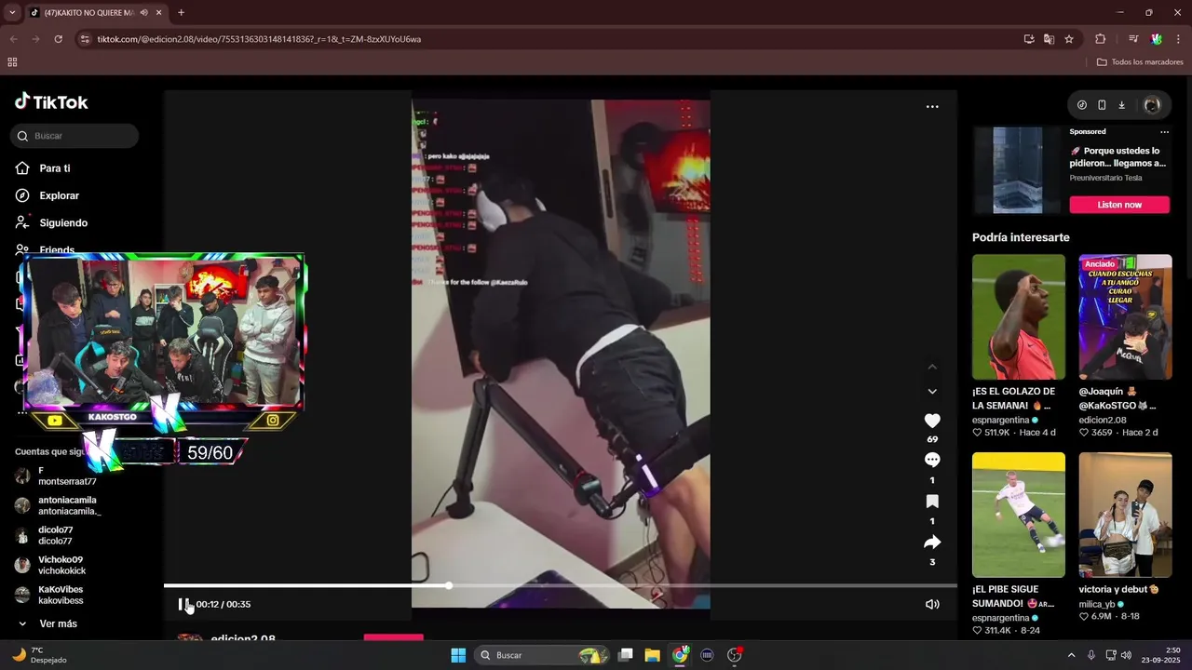Click the download desktop app icon
Viewport: 1192px width, 670px height.
click(1121, 105)
